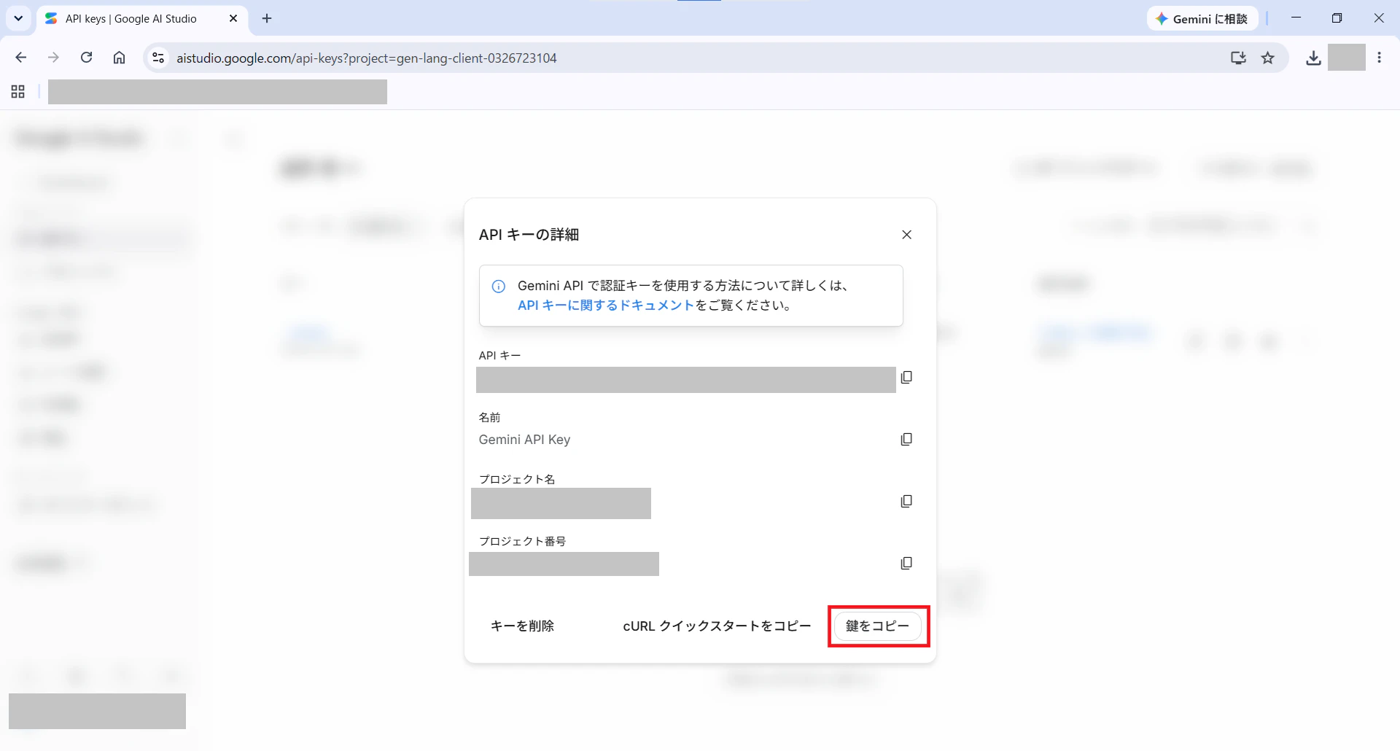Image resolution: width=1400 pixels, height=751 pixels.
Task: Copy the Gemini API Key name
Action: click(x=906, y=439)
